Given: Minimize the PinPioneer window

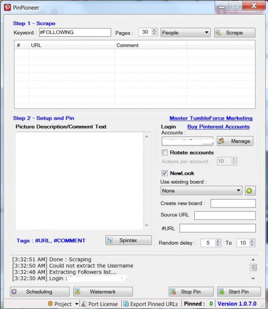Looking at the screenshot, I should coord(222,6).
